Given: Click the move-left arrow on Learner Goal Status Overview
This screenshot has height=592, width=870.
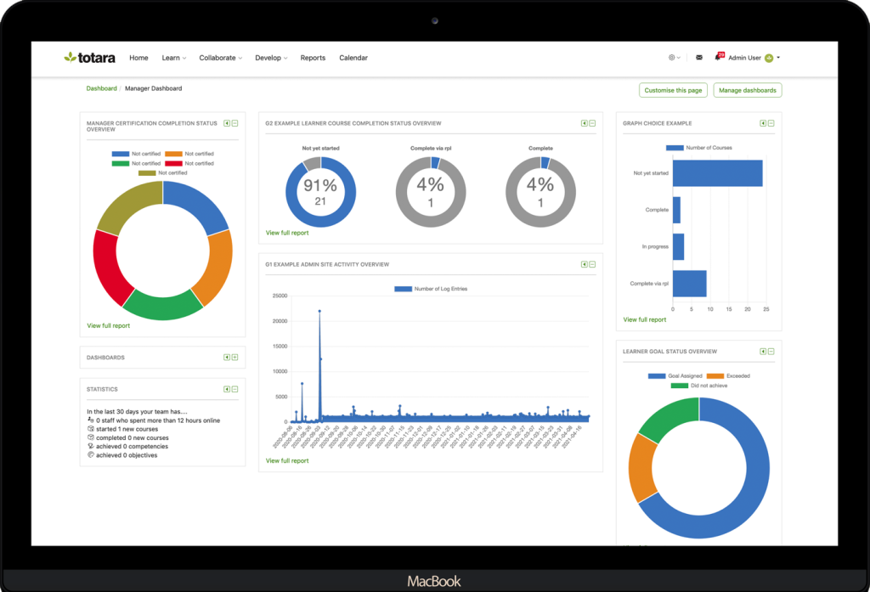Looking at the screenshot, I should tap(763, 350).
